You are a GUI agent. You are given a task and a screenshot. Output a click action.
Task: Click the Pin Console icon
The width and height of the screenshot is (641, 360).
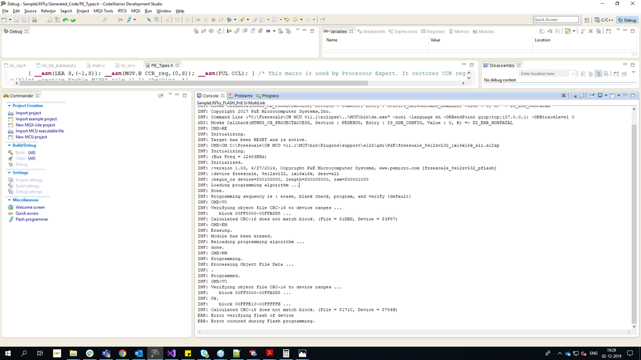click(592, 95)
